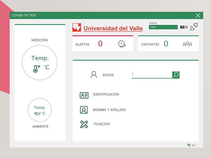Screen dimensions: 211x158
Task: Click the Universidad del Valle logo
Action: (x=76, y=27)
